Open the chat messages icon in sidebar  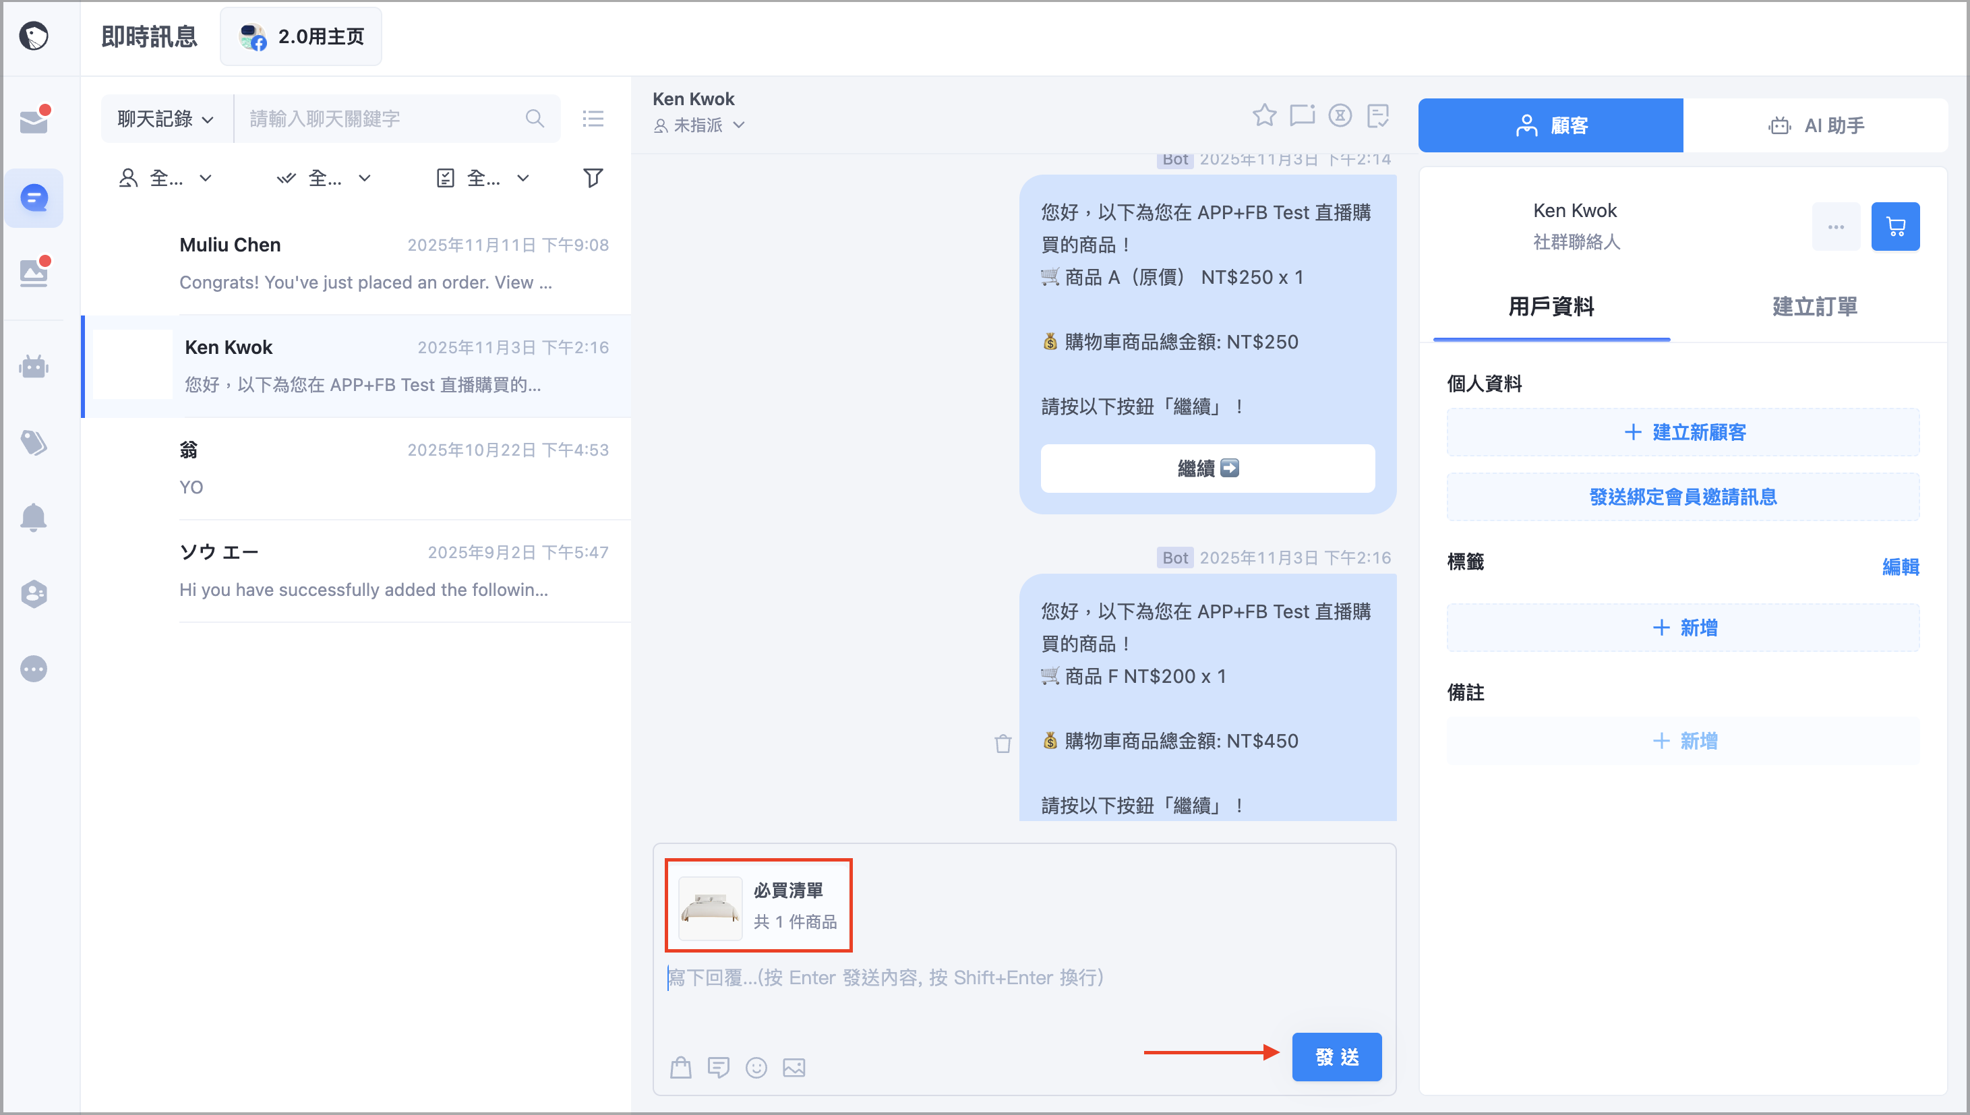(34, 198)
